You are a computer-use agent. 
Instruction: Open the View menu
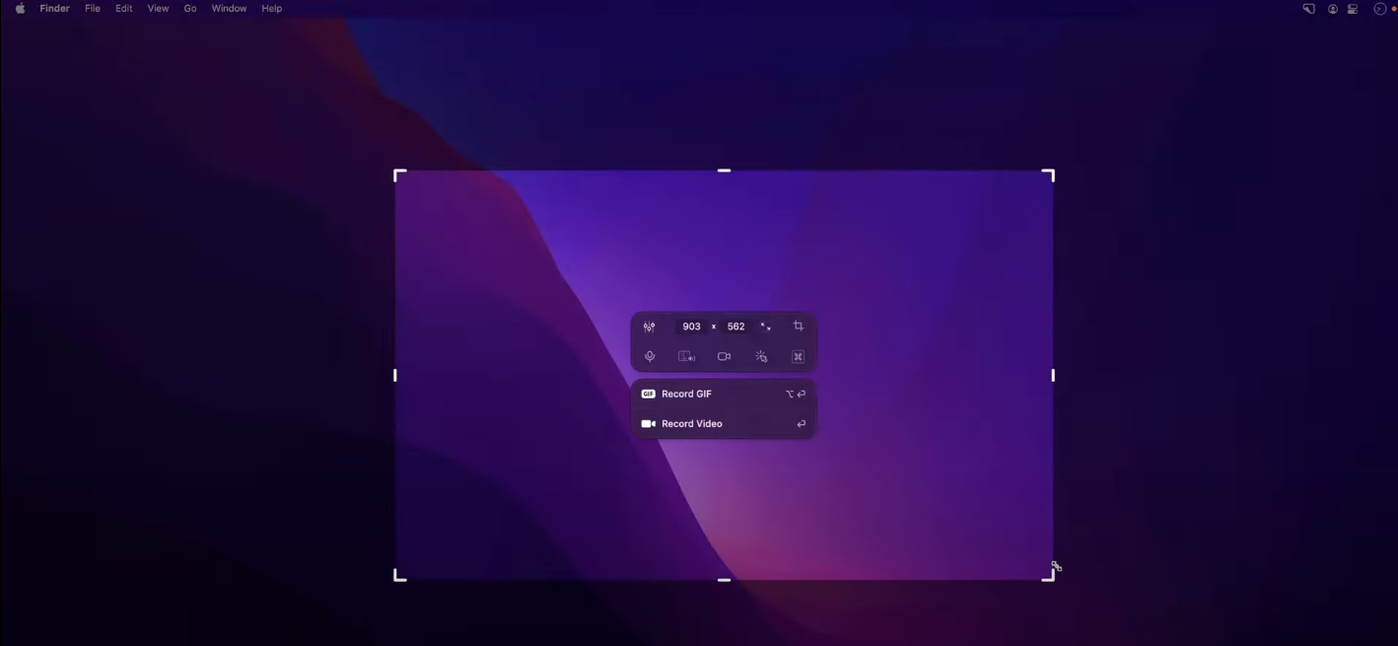(158, 9)
